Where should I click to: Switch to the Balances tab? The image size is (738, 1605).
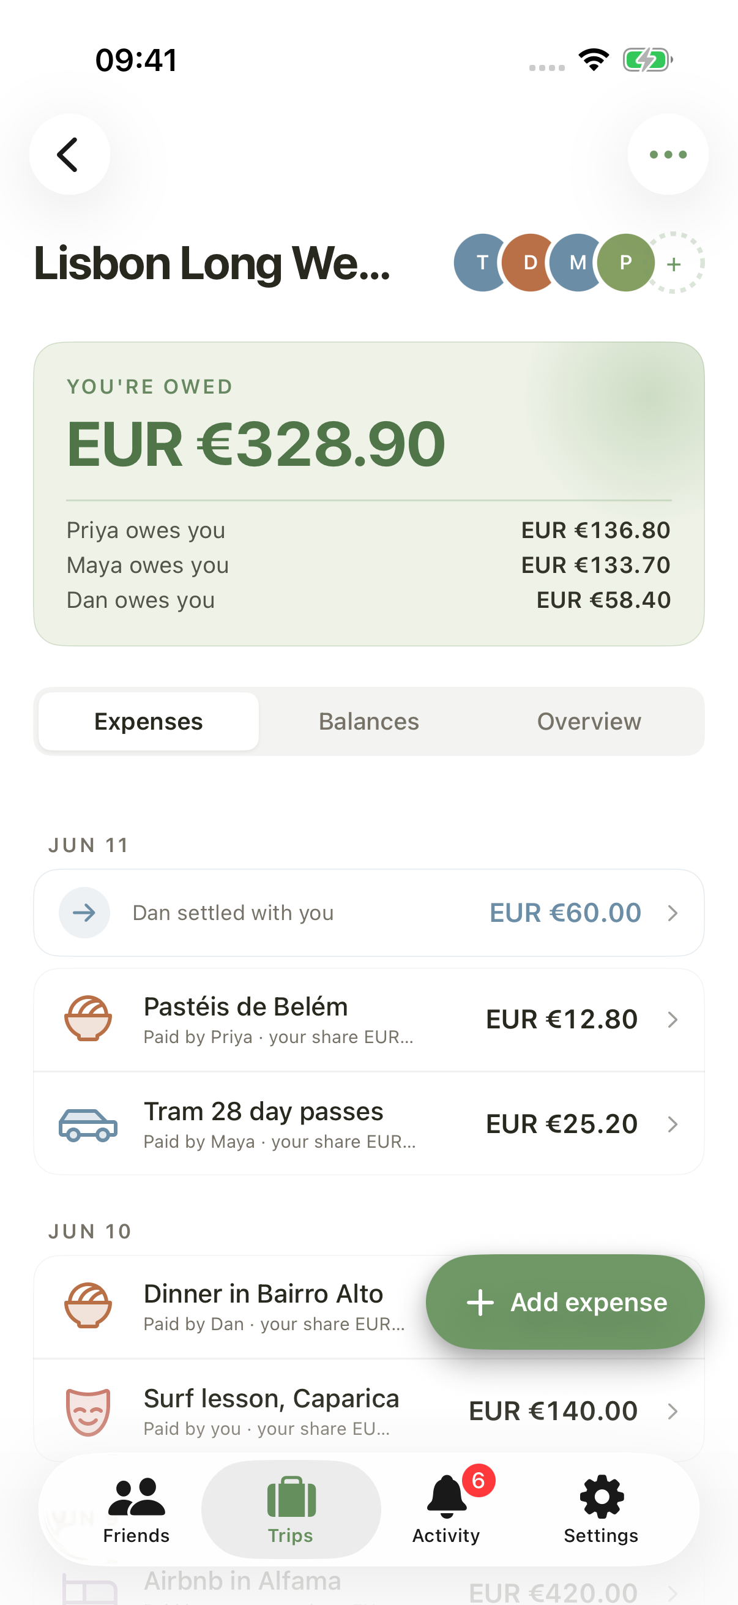368,722
